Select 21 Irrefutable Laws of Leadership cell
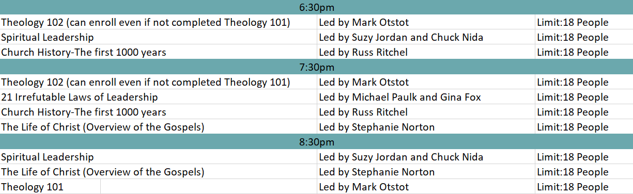The image size is (633, 194). pyautogui.click(x=158, y=97)
